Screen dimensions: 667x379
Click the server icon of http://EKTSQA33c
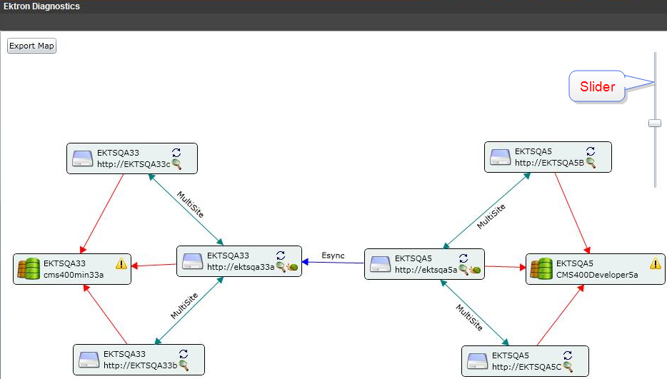tap(83, 158)
